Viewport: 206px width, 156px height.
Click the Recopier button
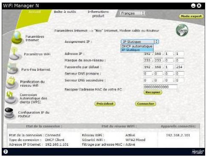point(153,92)
